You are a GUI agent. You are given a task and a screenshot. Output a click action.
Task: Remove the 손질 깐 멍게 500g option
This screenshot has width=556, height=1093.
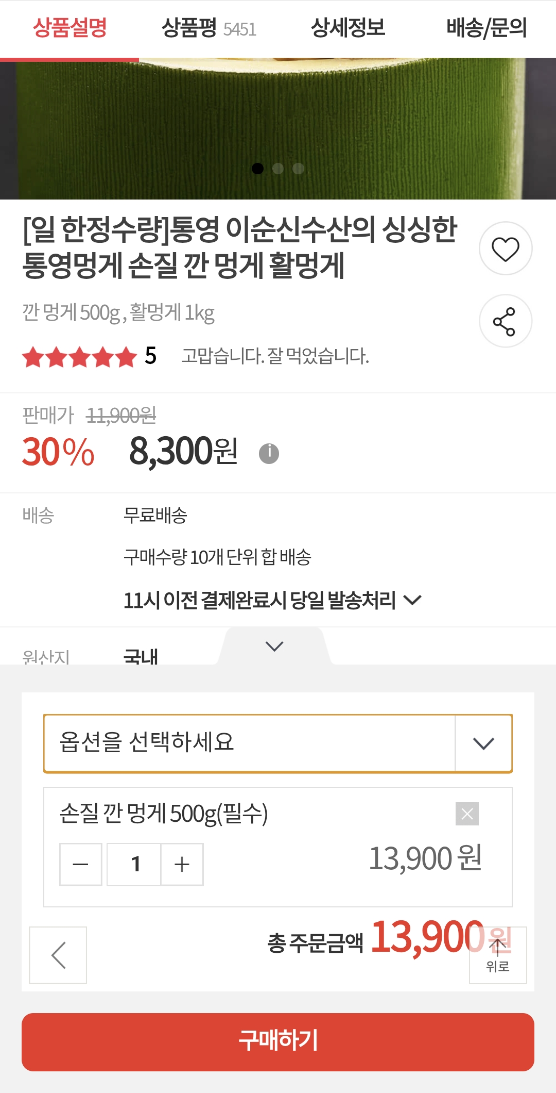coord(467,814)
